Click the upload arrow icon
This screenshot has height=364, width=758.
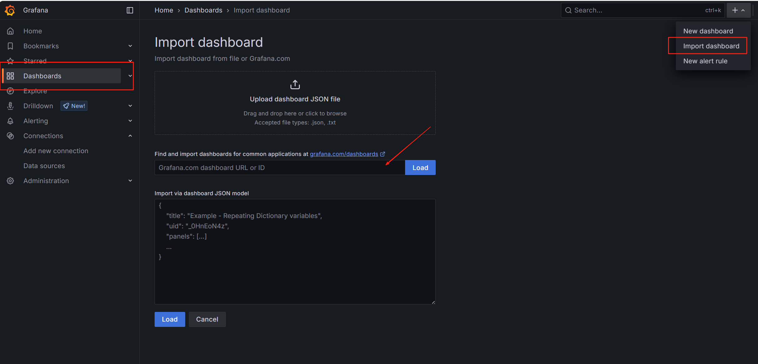point(295,85)
